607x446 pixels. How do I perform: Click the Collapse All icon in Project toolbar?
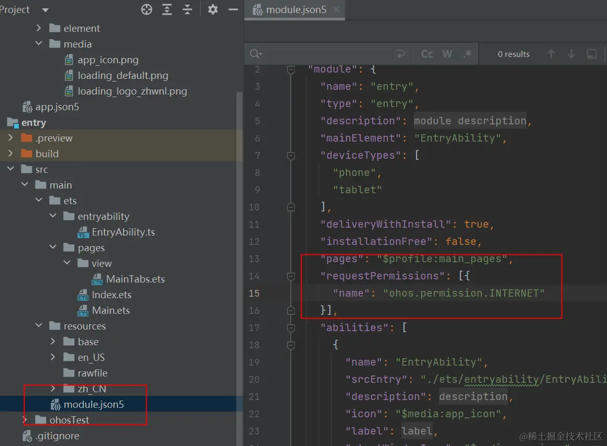187,9
